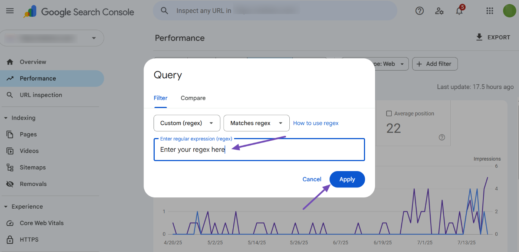Open the Matches regex dropdown
Image resolution: width=519 pixels, height=252 pixels.
click(x=256, y=123)
